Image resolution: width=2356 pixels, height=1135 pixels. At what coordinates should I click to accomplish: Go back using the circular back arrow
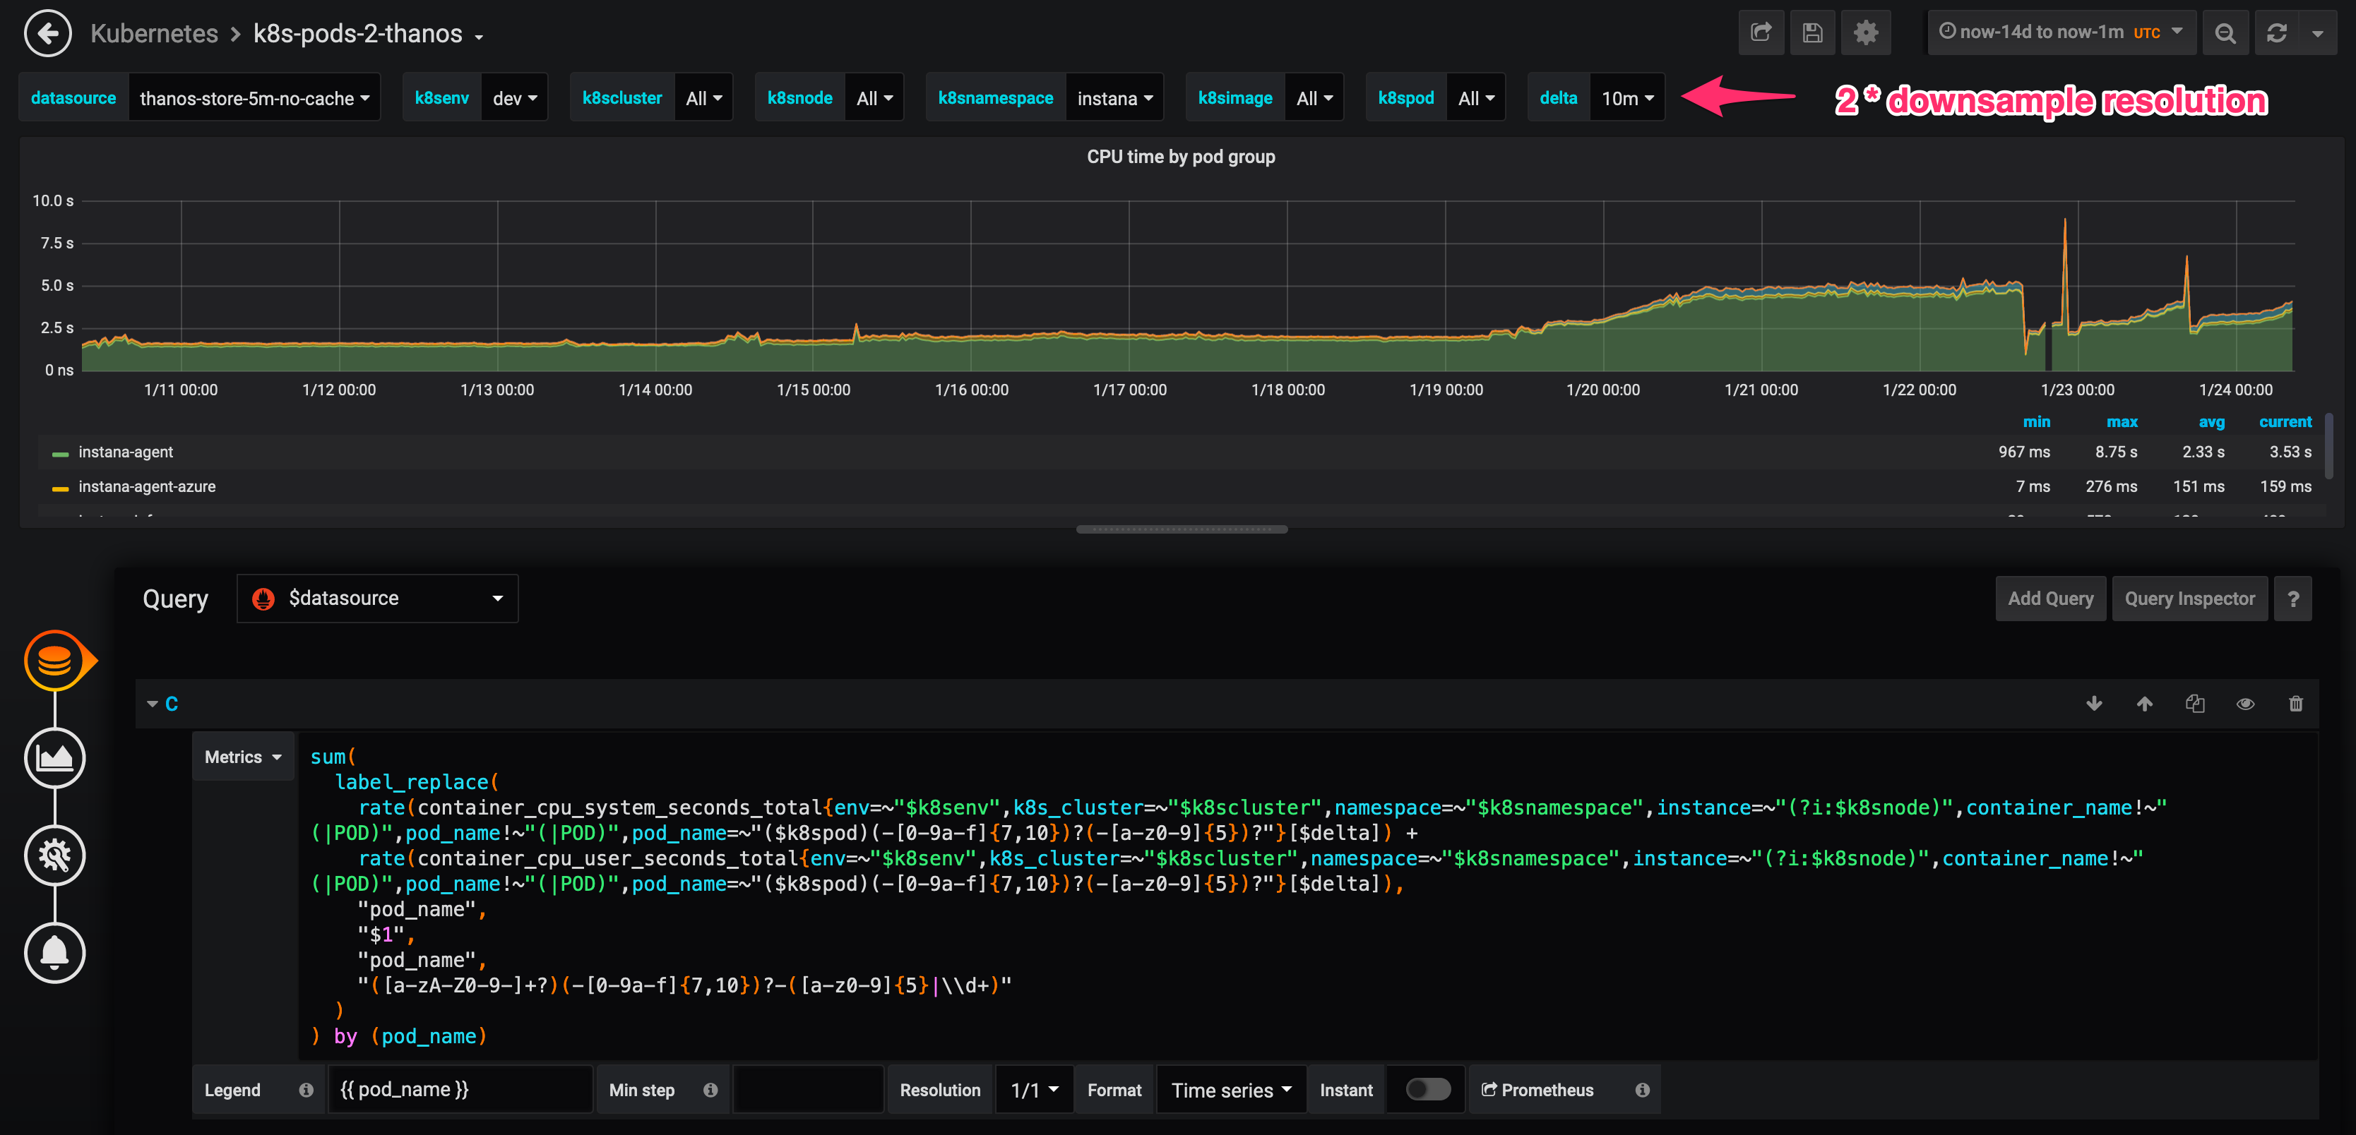pos(47,33)
